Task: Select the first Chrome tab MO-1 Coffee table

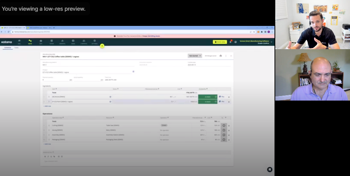Action: (x=13, y=28)
